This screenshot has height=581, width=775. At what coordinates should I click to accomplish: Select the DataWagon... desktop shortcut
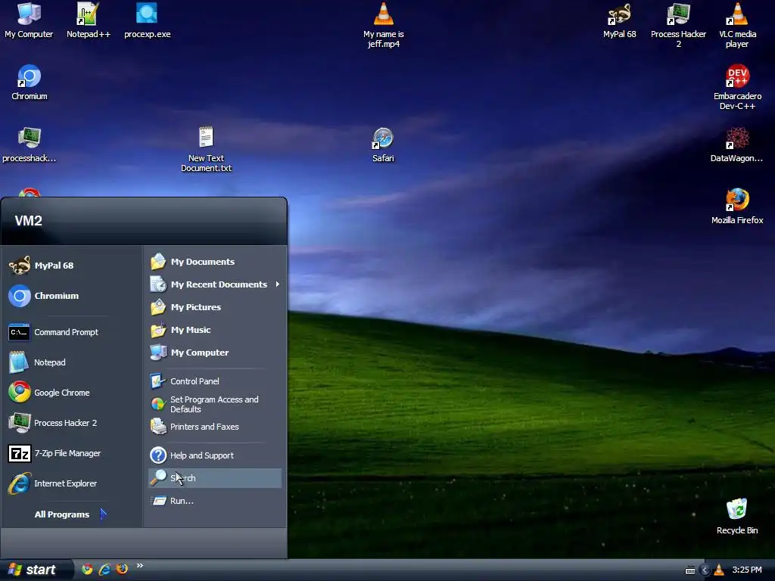pos(736,144)
